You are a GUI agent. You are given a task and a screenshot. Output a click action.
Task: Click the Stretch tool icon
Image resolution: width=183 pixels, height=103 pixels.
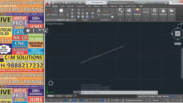79,17
